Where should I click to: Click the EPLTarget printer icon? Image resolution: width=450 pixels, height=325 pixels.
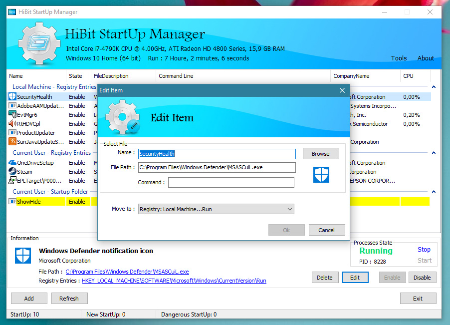tap(12, 181)
